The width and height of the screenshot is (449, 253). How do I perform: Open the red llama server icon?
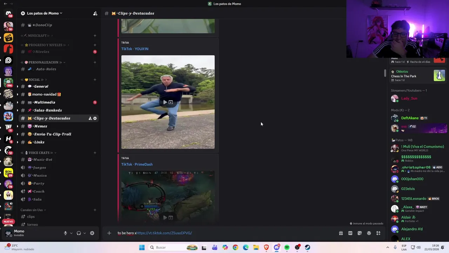coord(8,49)
